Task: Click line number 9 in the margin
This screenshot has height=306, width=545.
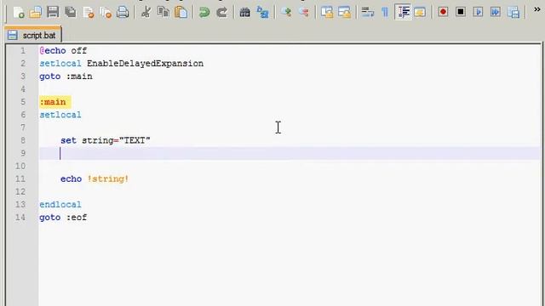Action: [23, 153]
